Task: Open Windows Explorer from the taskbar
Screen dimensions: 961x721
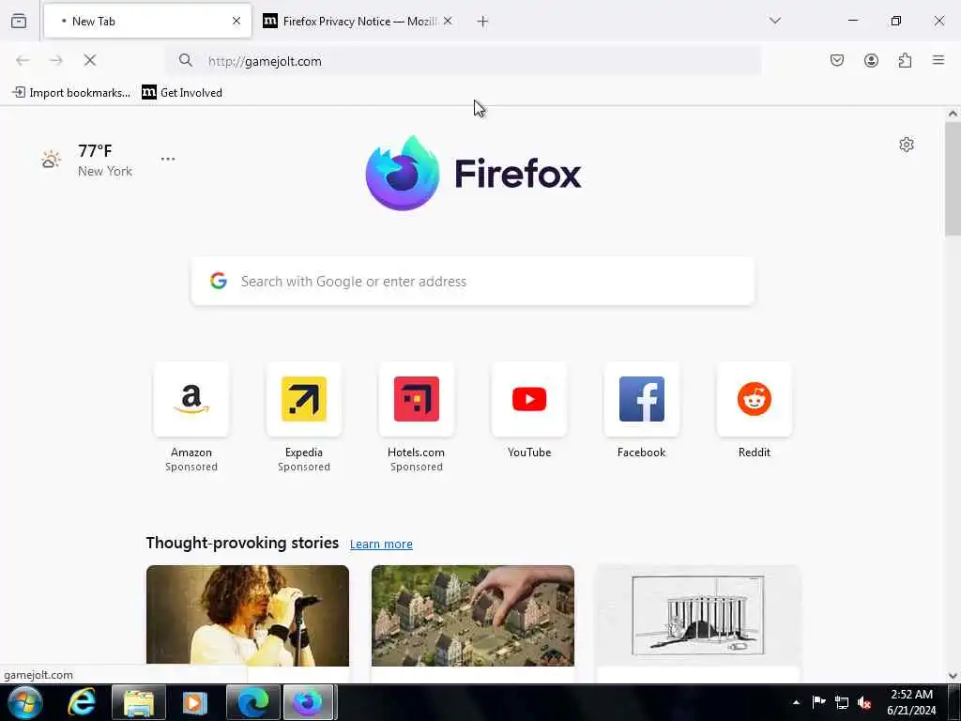Action: (x=139, y=702)
